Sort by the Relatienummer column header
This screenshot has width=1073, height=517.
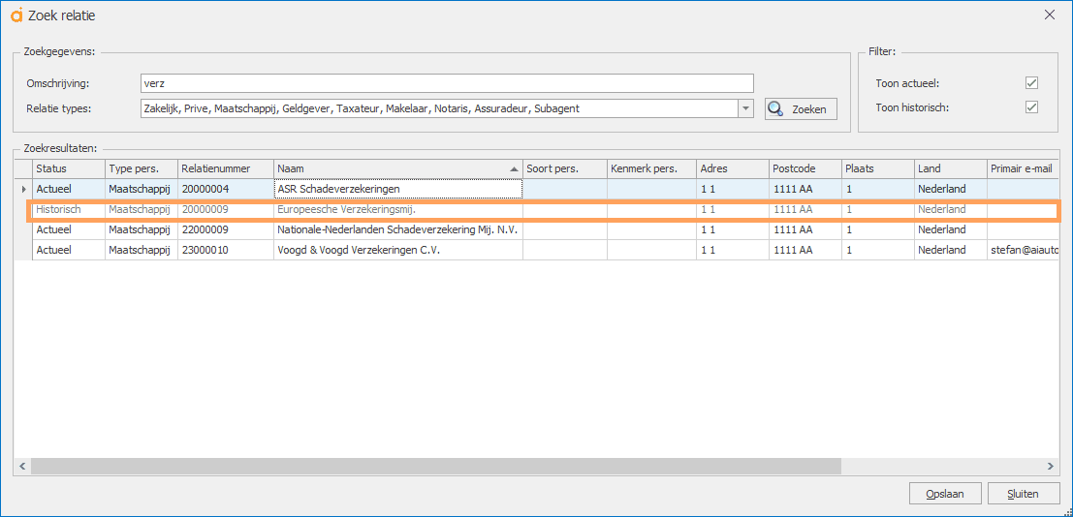[226, 168]
